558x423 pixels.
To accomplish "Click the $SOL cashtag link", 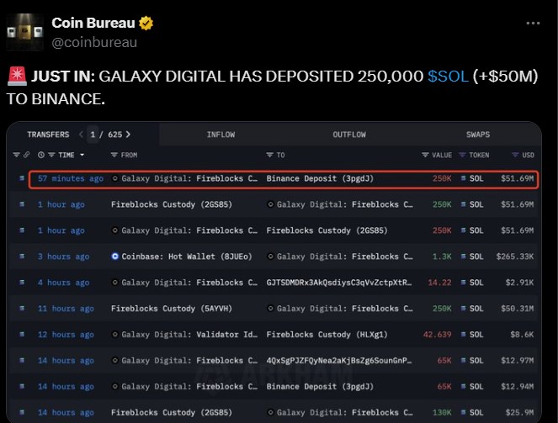I will pos(447,77).
